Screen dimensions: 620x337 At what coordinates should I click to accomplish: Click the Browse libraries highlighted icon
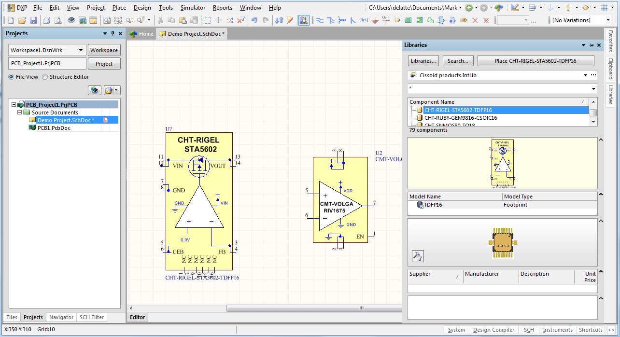(x=304, y=20)
